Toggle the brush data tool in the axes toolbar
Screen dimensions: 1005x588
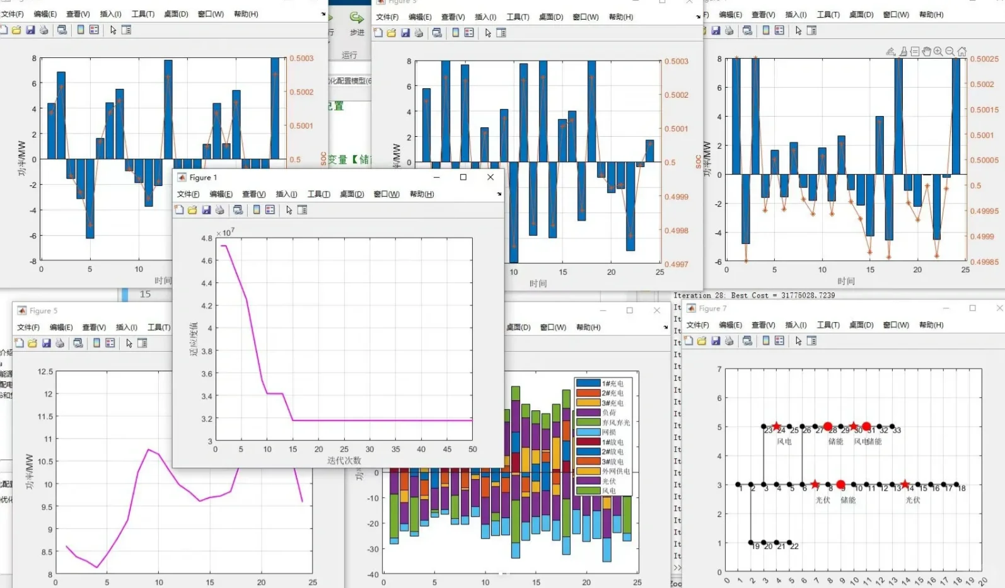[x=903, y=52]
